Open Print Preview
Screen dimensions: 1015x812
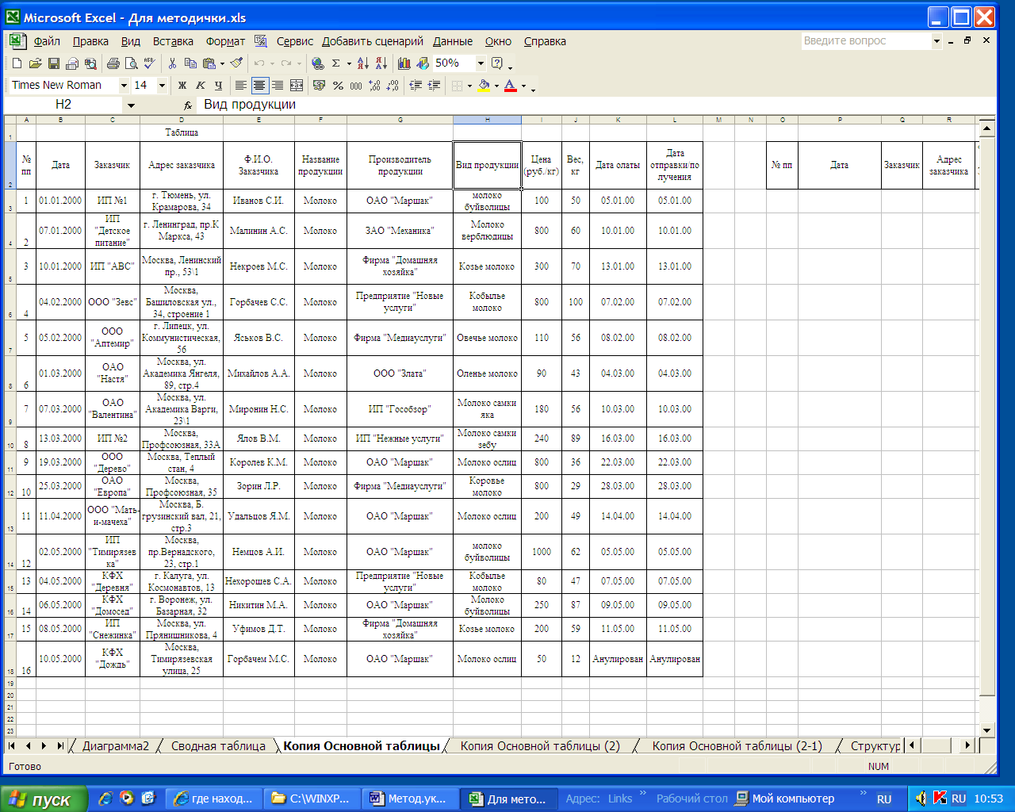[131, 63]
